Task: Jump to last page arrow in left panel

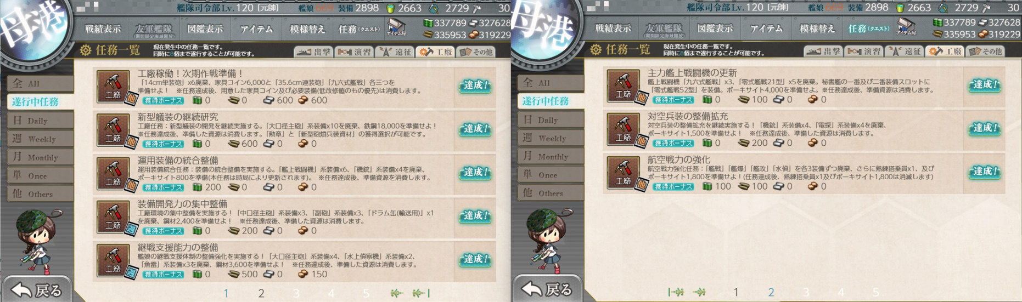Action: pyautogui.click(x=421, y=293)
